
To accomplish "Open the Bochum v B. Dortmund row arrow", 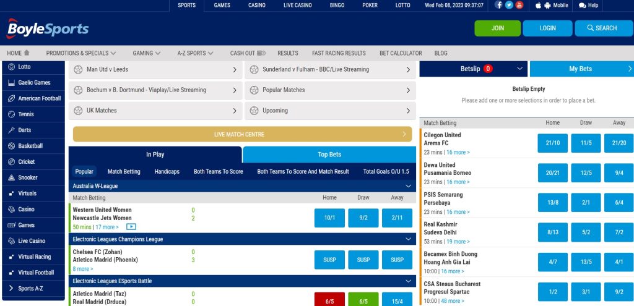I will 235,90.
